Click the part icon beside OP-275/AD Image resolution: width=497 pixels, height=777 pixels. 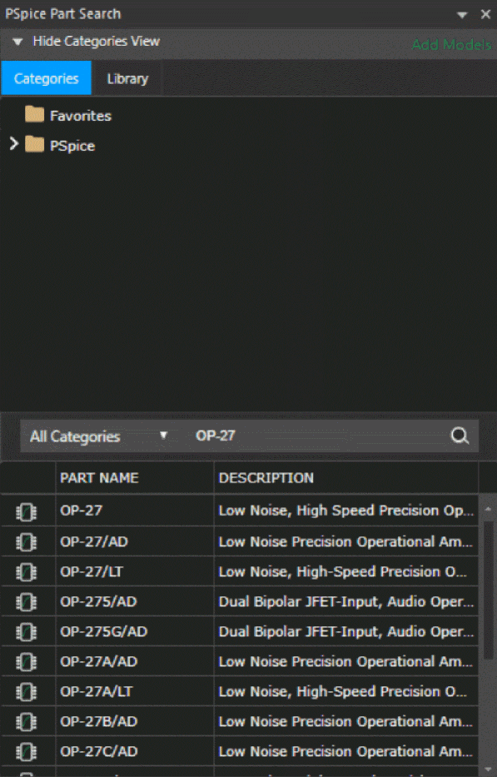27,602
